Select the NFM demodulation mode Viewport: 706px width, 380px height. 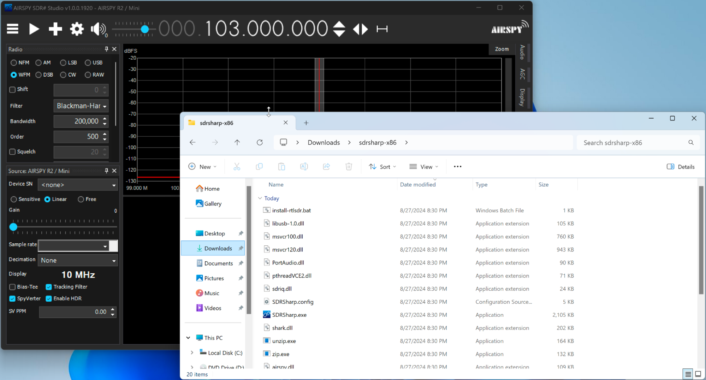[x=14, y=63]
